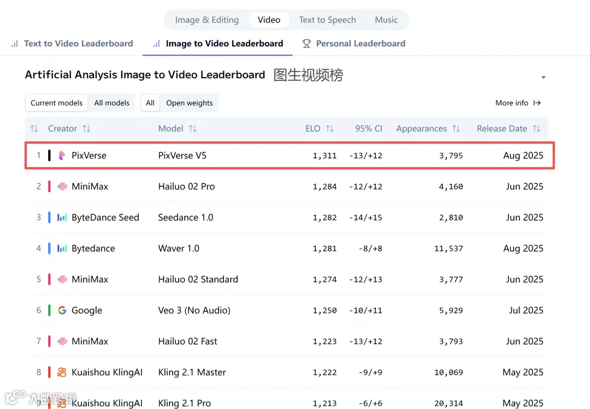This screenshot has width=590, height=409.
Task: Select Kling 2.1 Master model name
Action: tap(192, 372)
